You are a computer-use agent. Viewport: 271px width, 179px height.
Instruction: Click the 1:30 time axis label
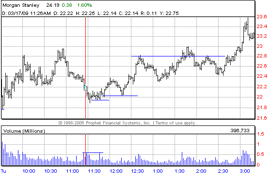[x=179, y=171]
